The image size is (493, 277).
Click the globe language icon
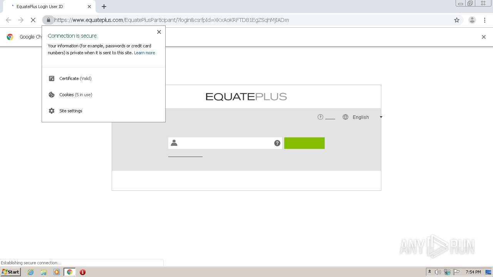[x=345, y=117]
